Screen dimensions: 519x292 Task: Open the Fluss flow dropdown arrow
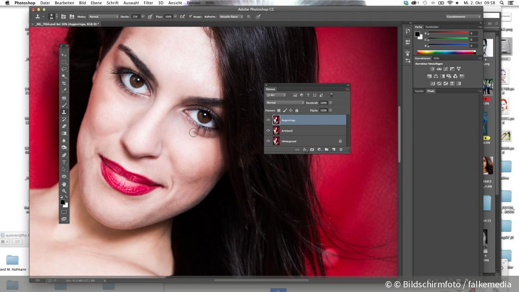175,17
